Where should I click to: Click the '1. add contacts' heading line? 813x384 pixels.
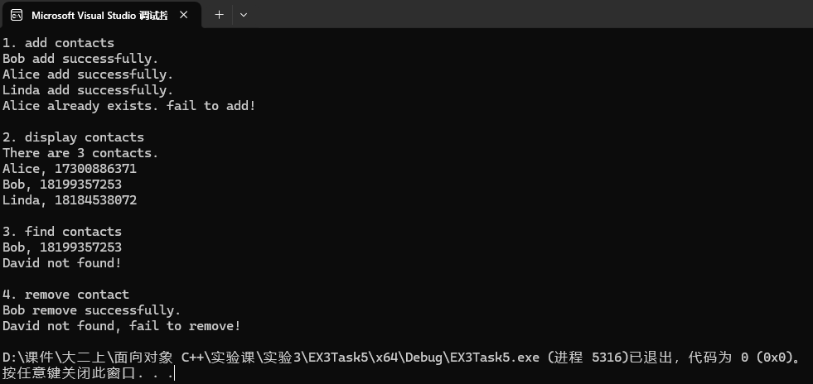[x=58, y=43]
